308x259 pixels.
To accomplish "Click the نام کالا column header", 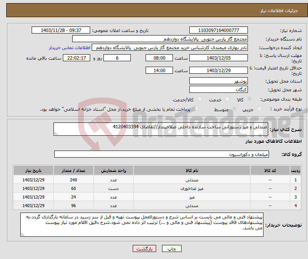I will point(192,171).
